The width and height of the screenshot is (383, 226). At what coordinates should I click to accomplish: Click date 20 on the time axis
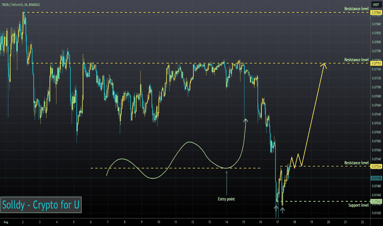[328, 222]
